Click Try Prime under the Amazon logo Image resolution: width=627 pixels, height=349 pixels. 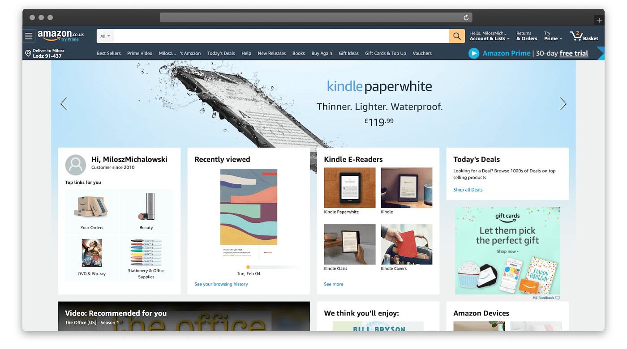coord(70,39)
